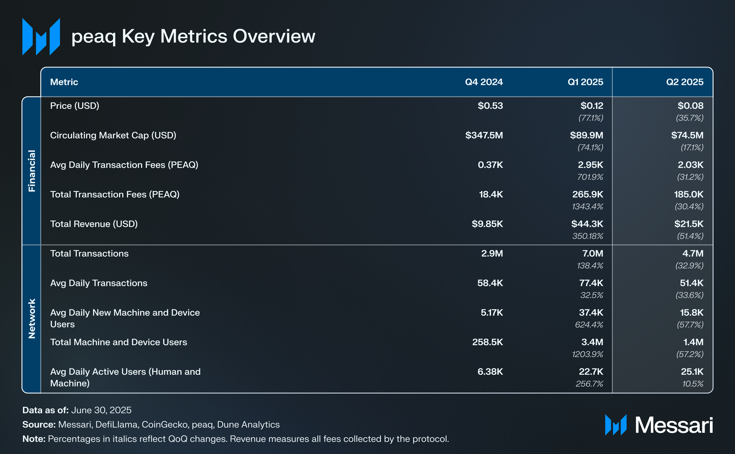Click the Messari logo at bottom right
The image size is (735, 454).
659,425
